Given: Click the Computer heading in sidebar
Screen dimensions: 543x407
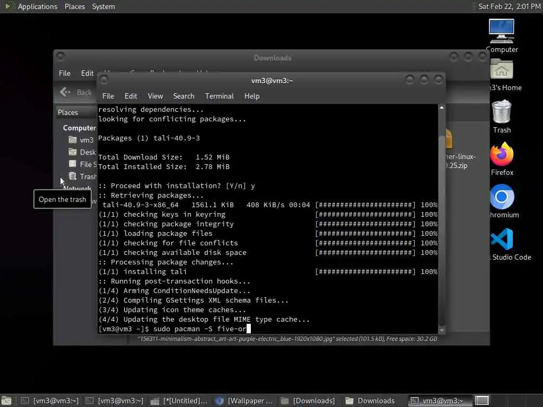Looking at the screenshot, I should click(80, 128).
